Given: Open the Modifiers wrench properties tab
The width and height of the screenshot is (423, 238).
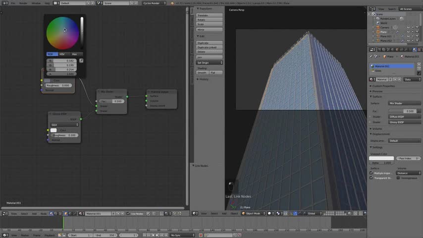Looking at the screenshot, I should pyautogui.click(x=406, y=50).
